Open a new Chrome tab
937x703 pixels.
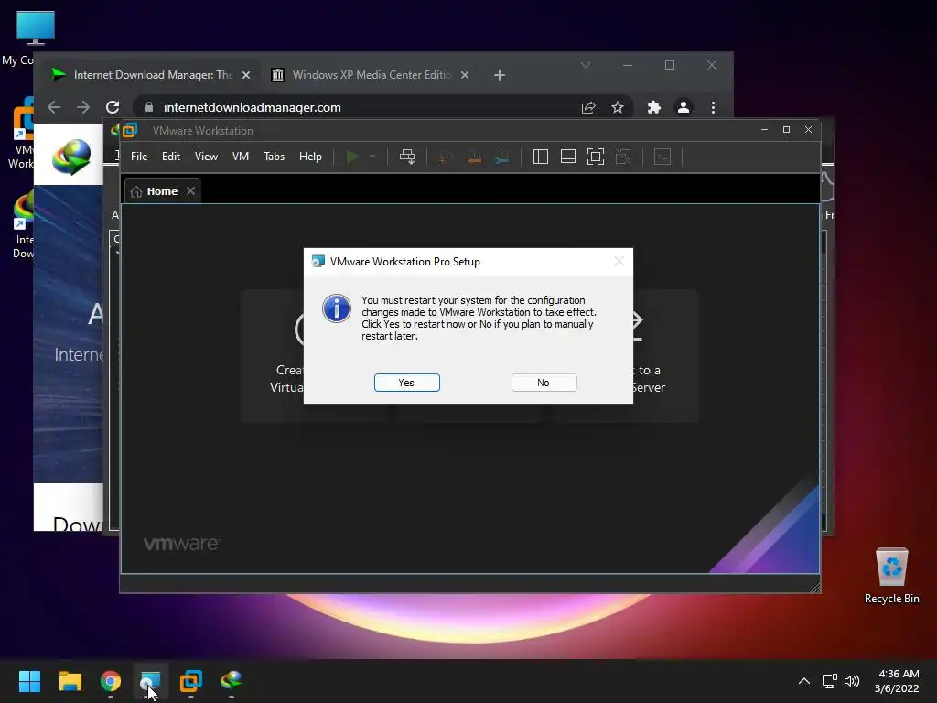[x=500, y=75]
